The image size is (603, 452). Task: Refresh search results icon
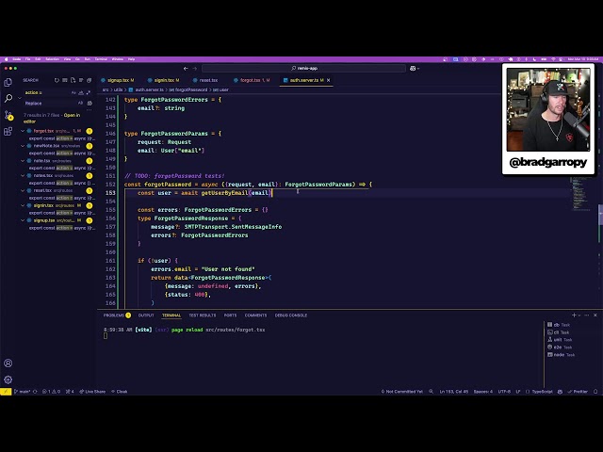tap(57, 80)
